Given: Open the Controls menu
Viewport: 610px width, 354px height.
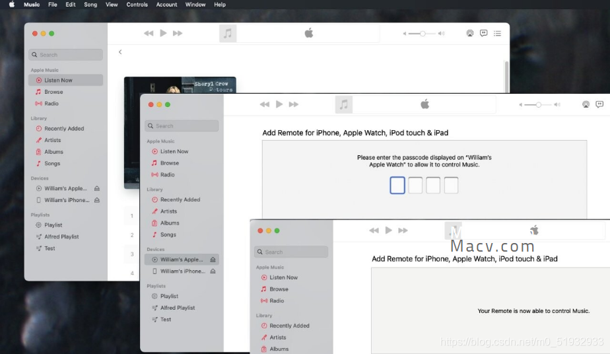Looking at the screenshot, I should pos(137,5).
